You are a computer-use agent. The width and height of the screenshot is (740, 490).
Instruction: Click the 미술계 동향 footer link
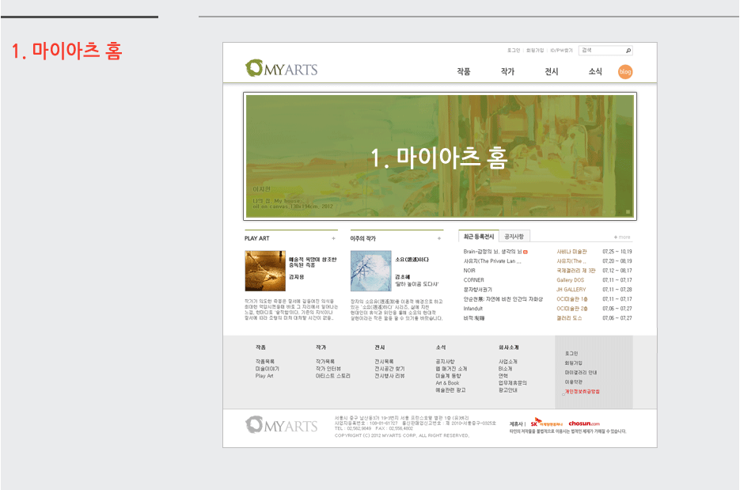448,376
